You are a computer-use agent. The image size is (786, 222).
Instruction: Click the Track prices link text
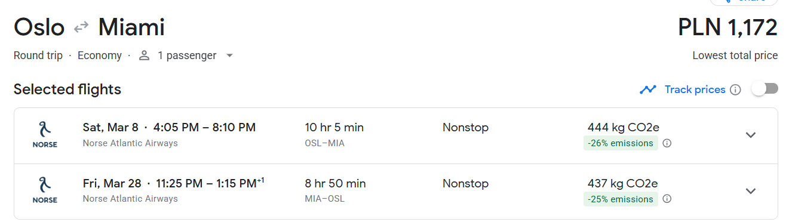click(695, 90)
